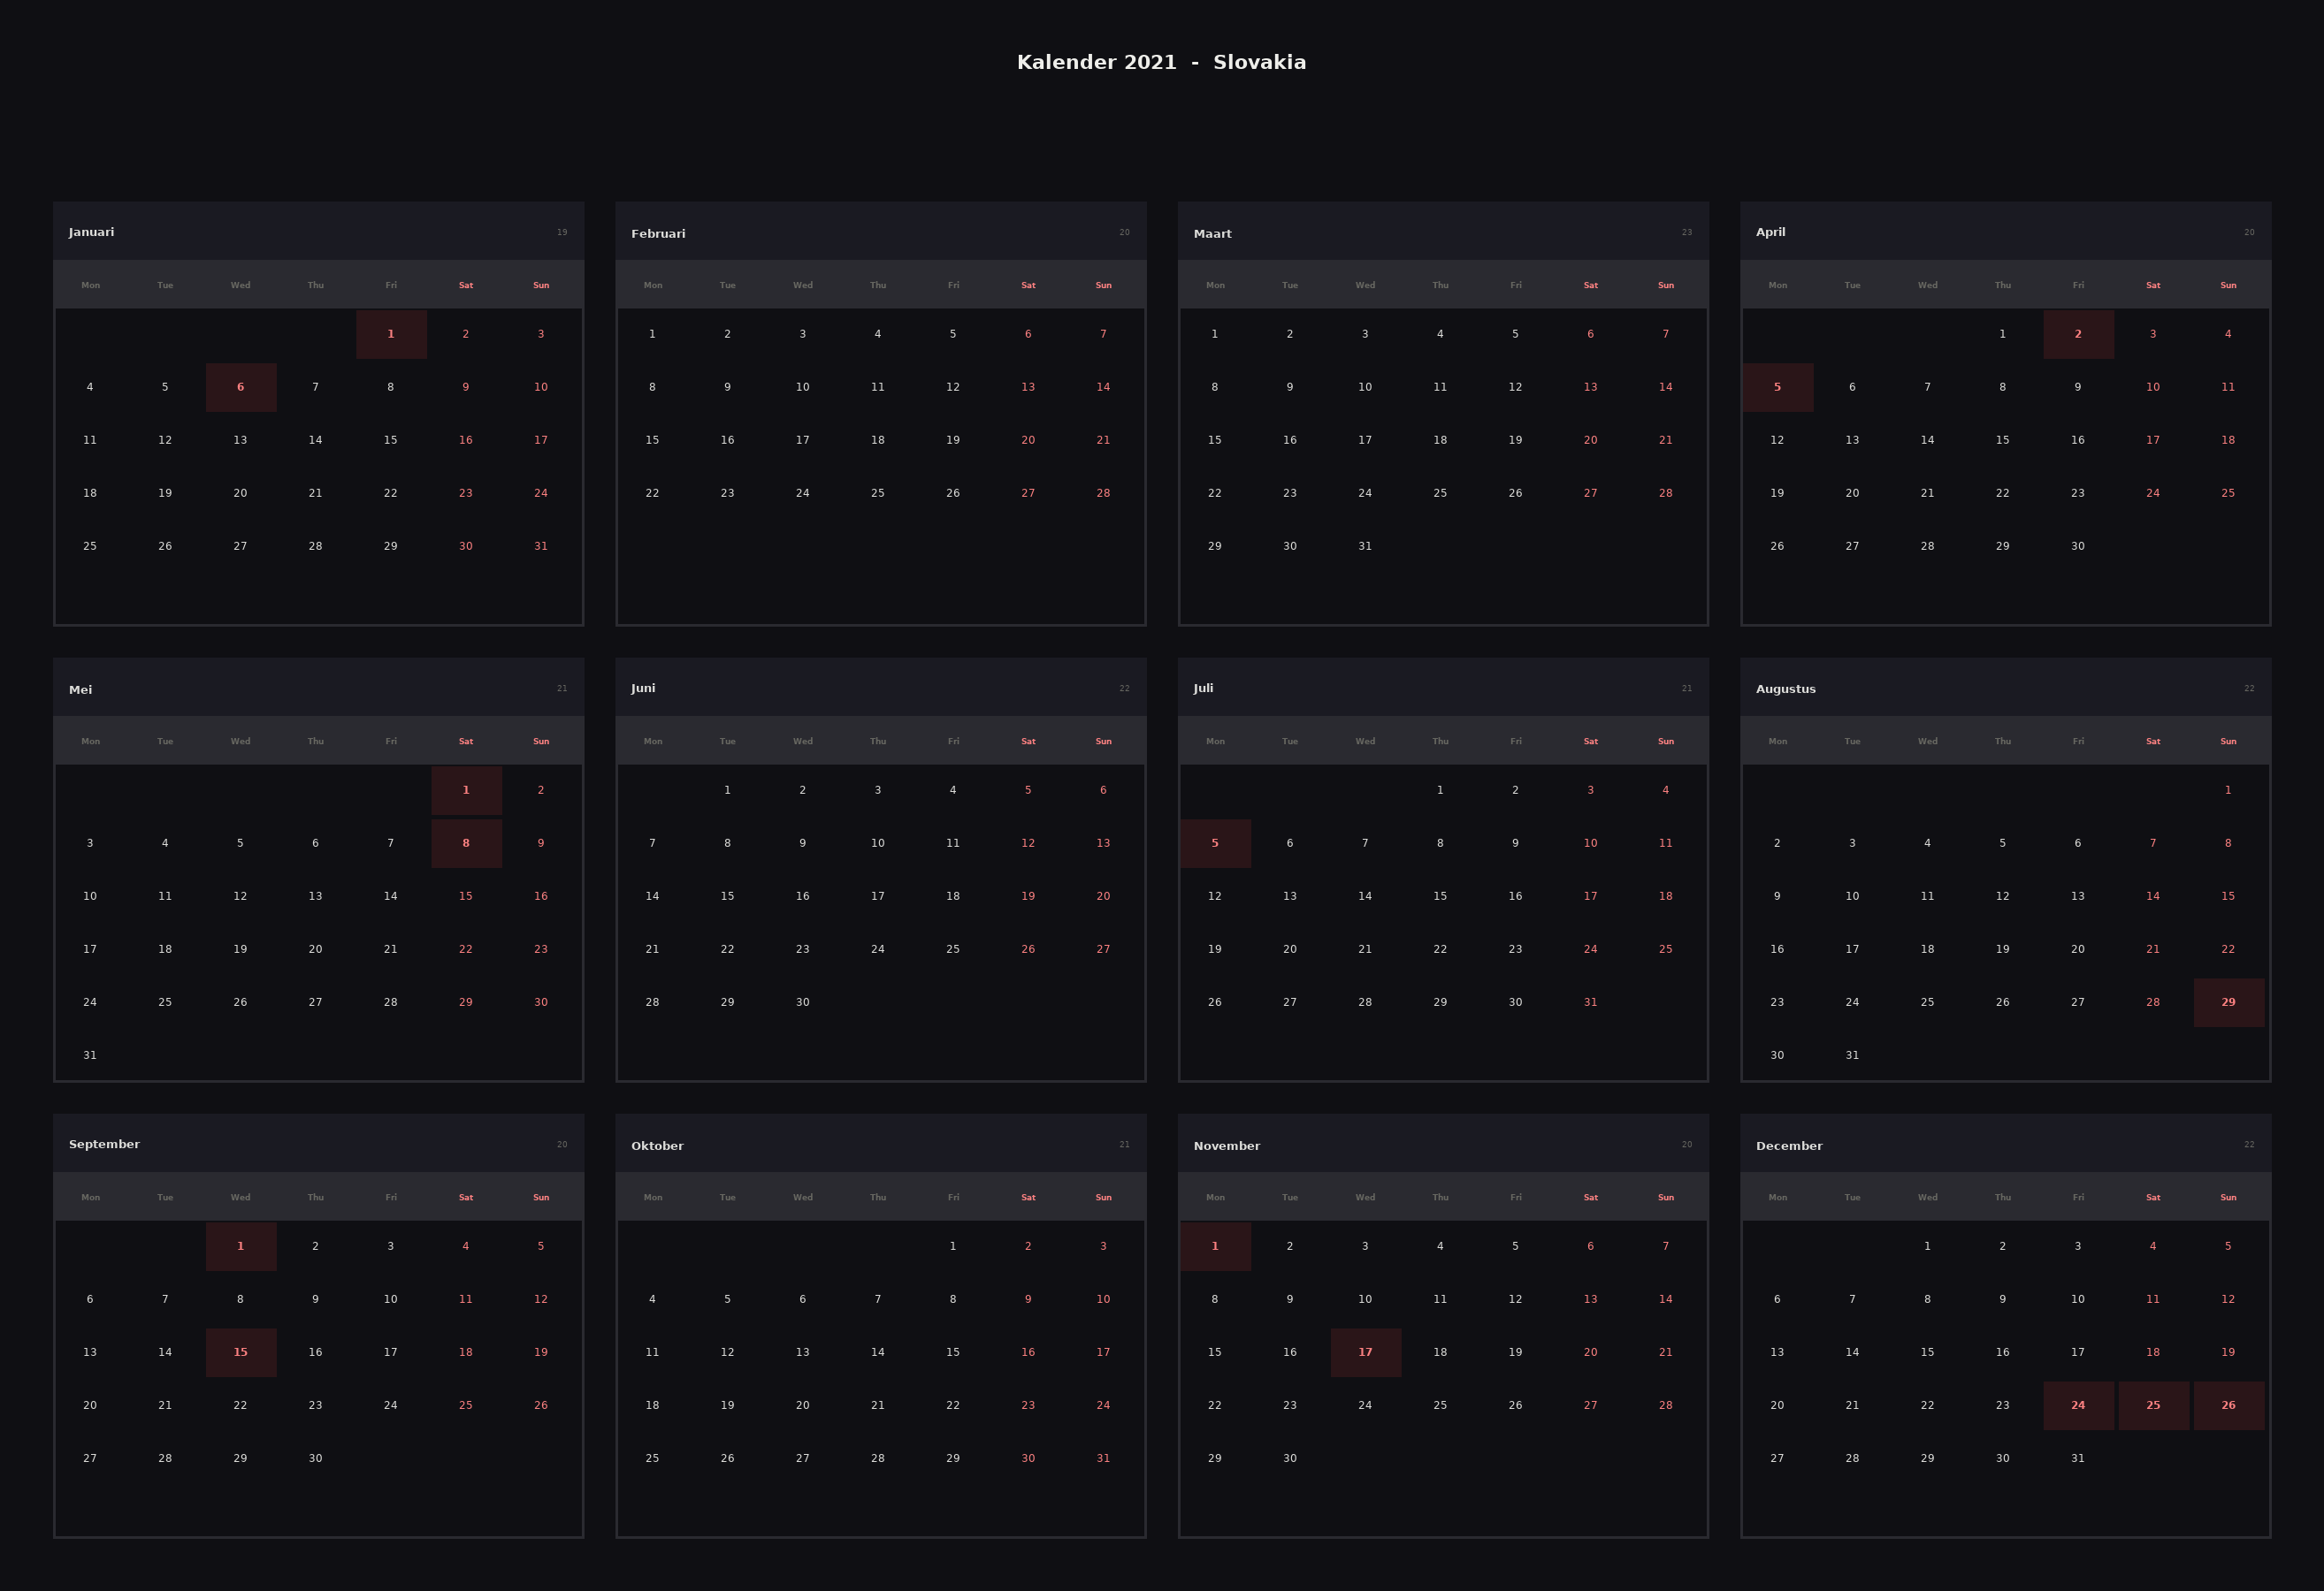Select the Augustus month heading
Viewport: 2324px width, 1591px height.
(x=1785, y=689)
